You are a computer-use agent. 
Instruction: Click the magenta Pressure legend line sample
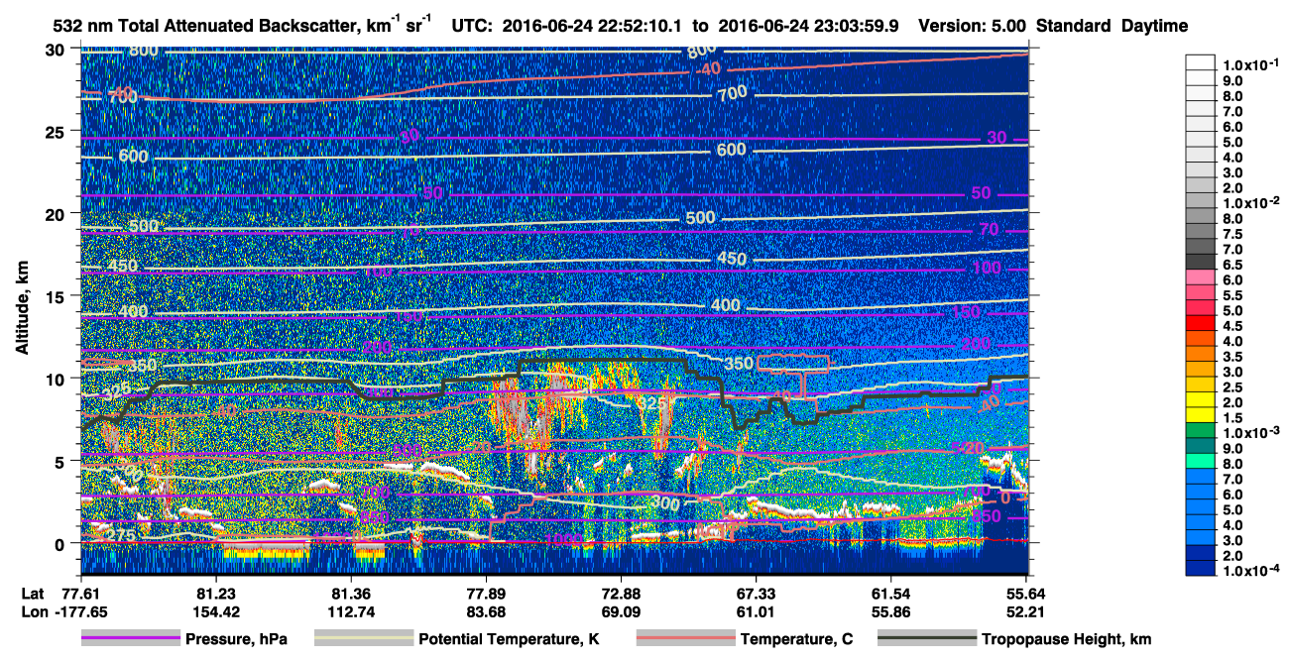[x=131, y=639]
